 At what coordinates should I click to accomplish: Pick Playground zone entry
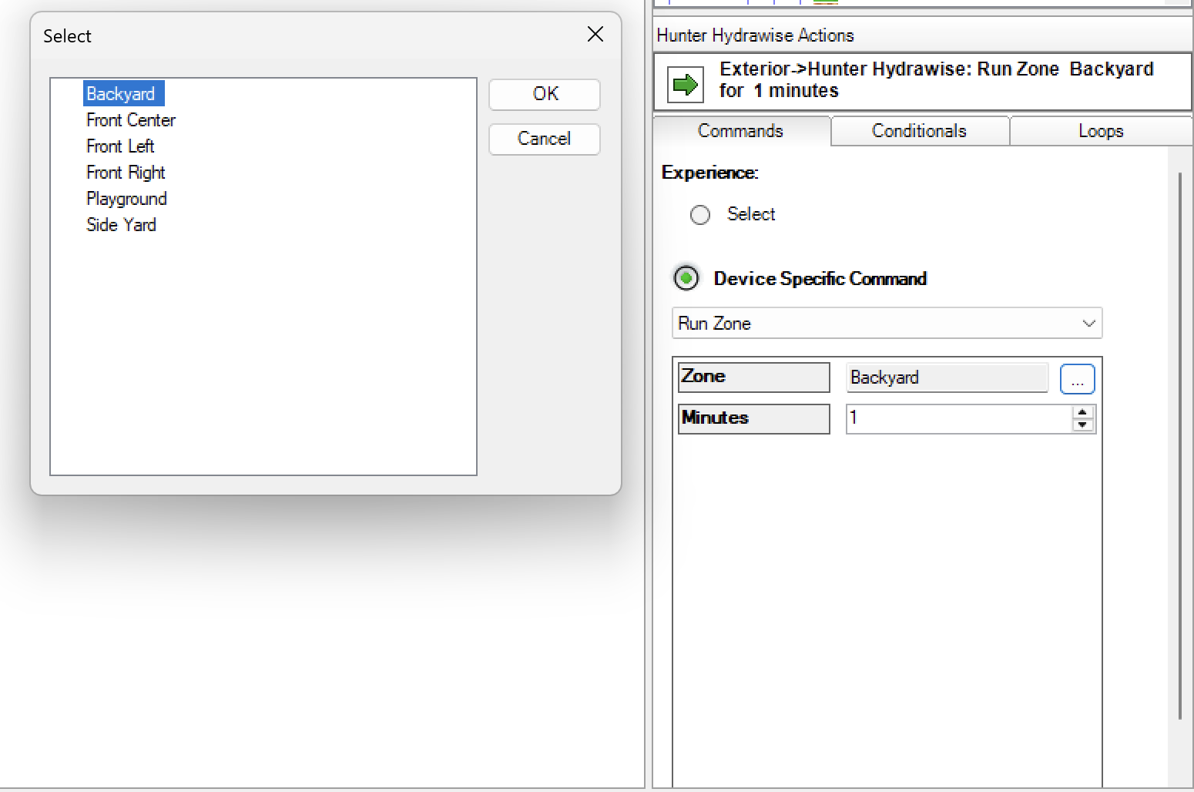126,199
